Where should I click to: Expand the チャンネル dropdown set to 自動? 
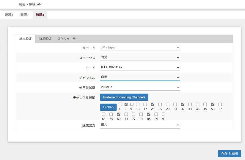coord(140,77)
